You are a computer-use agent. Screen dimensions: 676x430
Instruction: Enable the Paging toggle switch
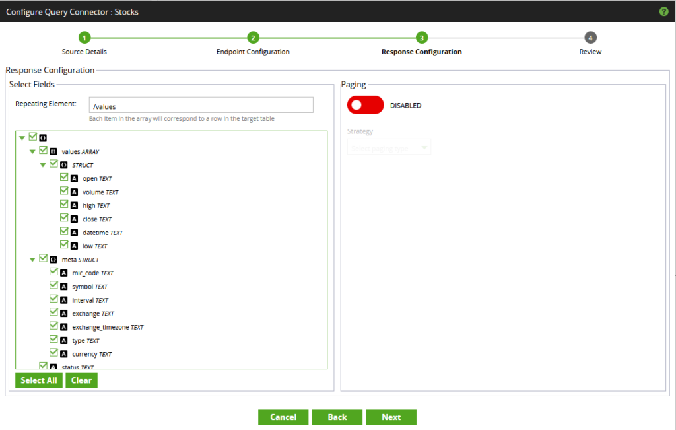(x=365, y=105)
